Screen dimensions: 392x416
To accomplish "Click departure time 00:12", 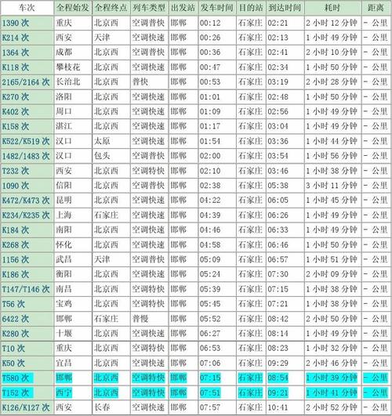I will 210,23.
